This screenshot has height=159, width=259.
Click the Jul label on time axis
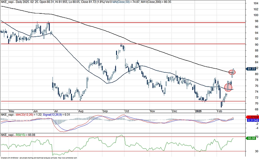coord(57,111)
